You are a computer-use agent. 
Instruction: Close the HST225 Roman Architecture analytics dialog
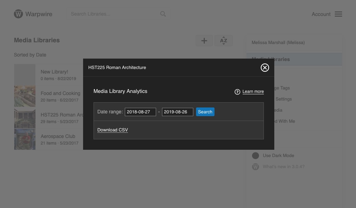[265, 68]
